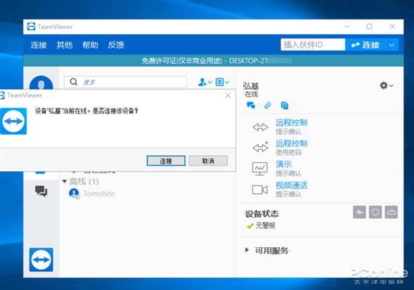Screen dimensions: 414x290
Task: Collapse the 离线 (1) group
Action: coord(64,182)
